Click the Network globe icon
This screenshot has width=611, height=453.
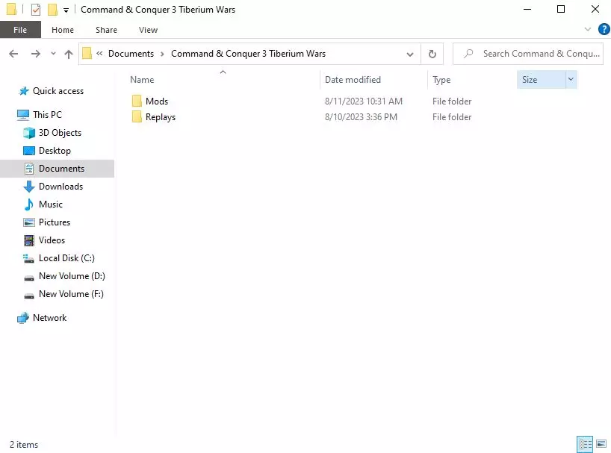point(23,318)
